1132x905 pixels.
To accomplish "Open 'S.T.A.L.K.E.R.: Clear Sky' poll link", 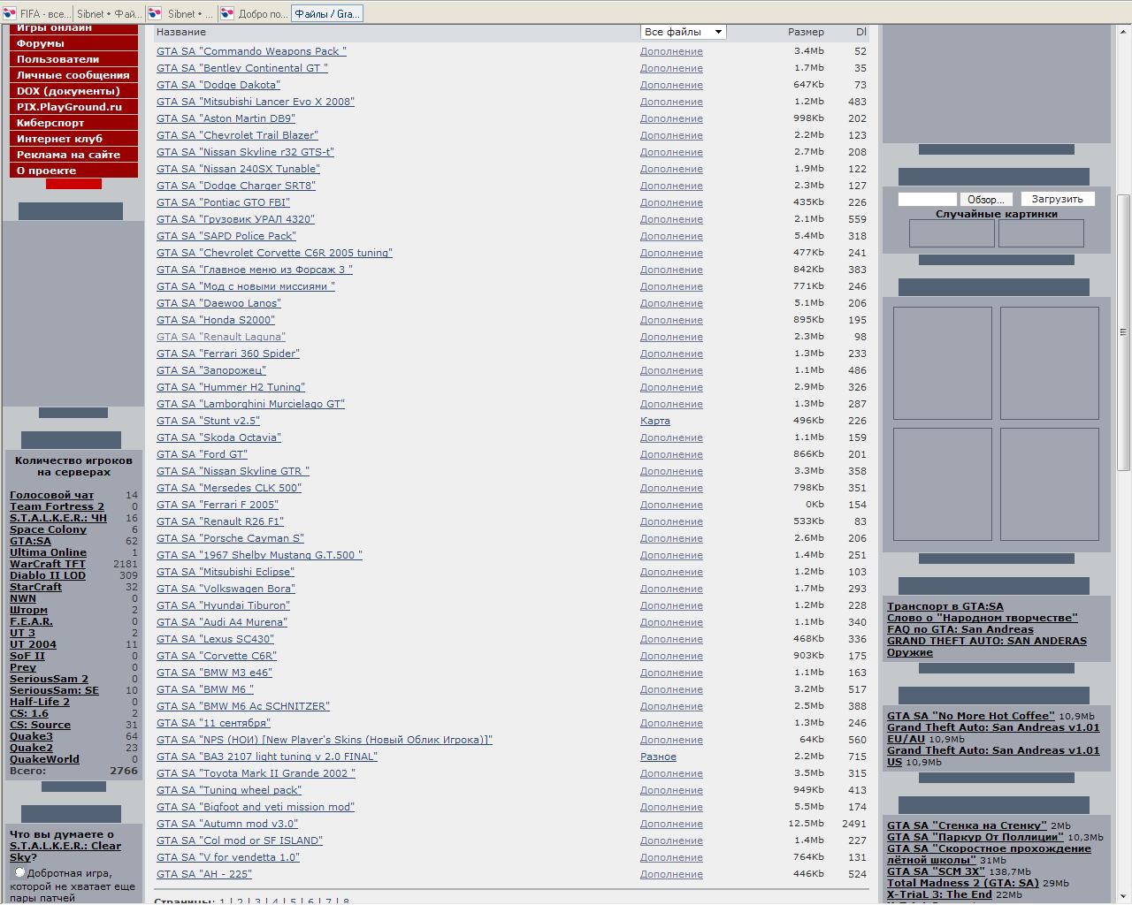I will tap(65, 851).
